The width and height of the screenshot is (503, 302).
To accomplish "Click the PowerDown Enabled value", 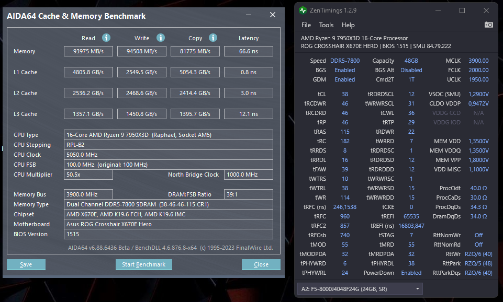I will (411, 273).
